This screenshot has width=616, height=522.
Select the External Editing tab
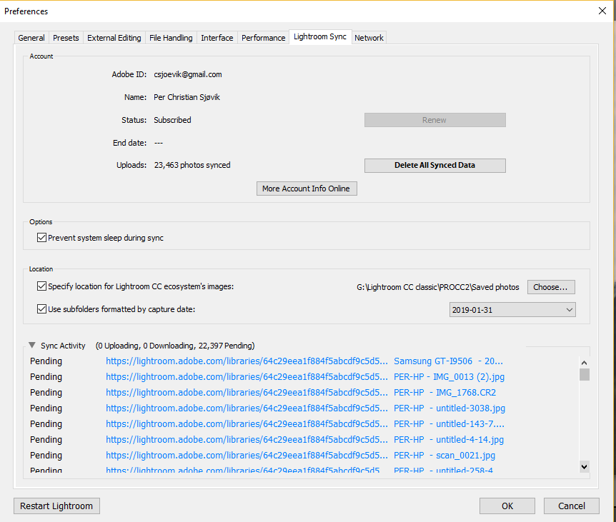click(114, 37)
